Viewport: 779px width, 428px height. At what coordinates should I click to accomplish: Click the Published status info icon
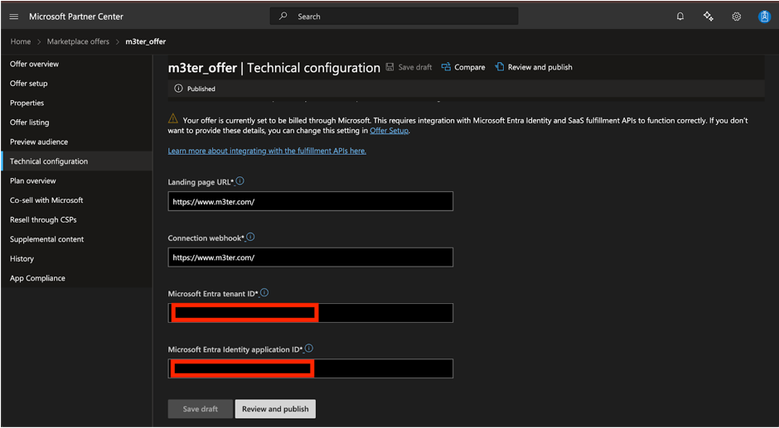pyautogui.click(x=178, y=89)
